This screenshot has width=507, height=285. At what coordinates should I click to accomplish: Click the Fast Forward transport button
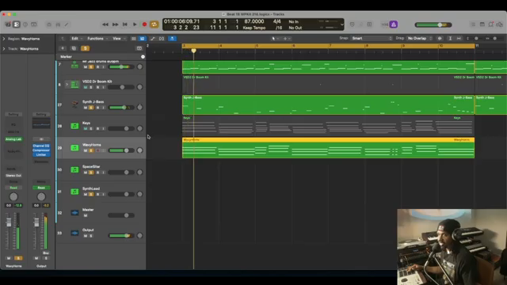(x=115, y=25)
